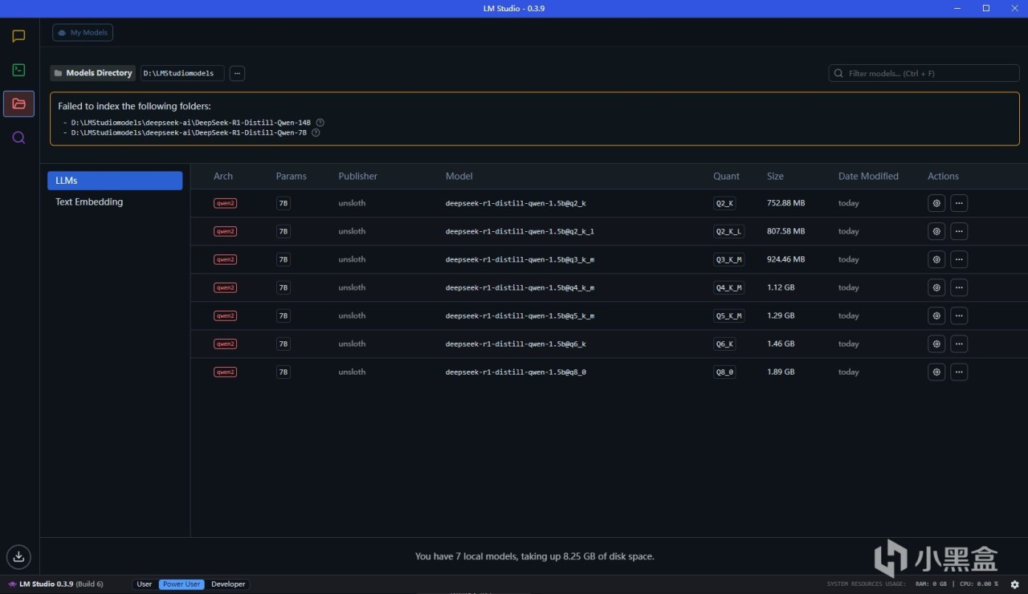Switch to User mode
Viewport: 1028px width, 594px height.
pyautogui.click(x=145, y=584)
